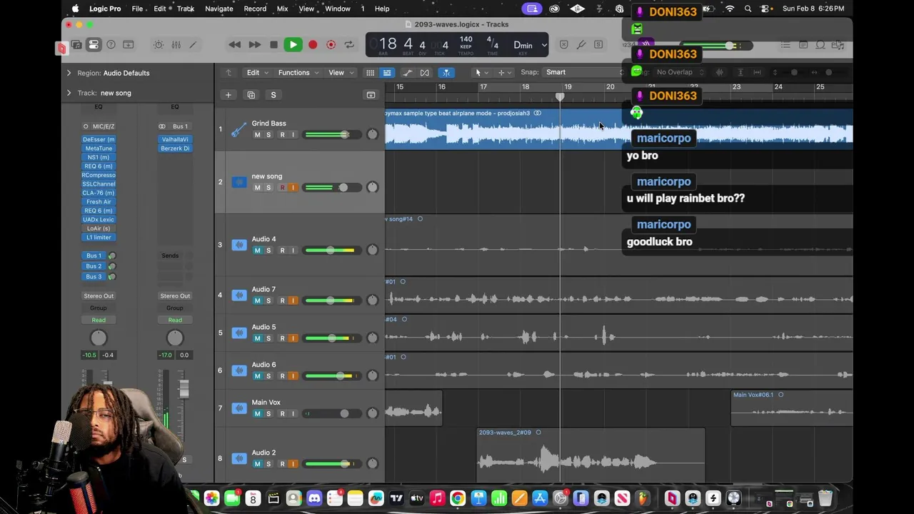Click the Rewind transport button
The width and height of the screenshot is (914, 514).
coord(234,45)
